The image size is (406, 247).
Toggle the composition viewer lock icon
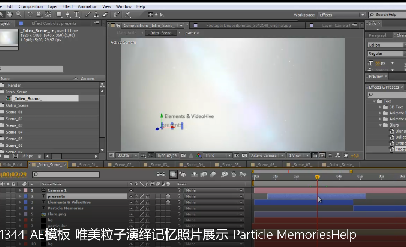pyautogui.click(x=118, y=26)
